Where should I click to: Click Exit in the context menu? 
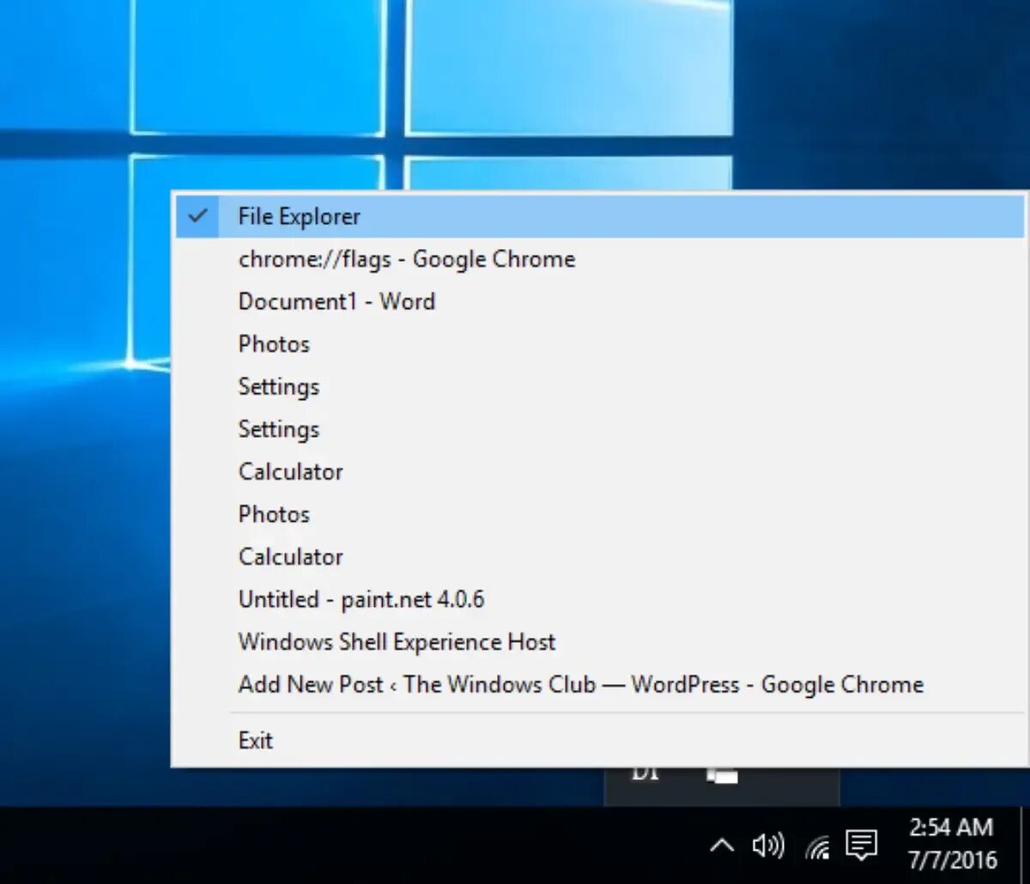coord(600,740)
